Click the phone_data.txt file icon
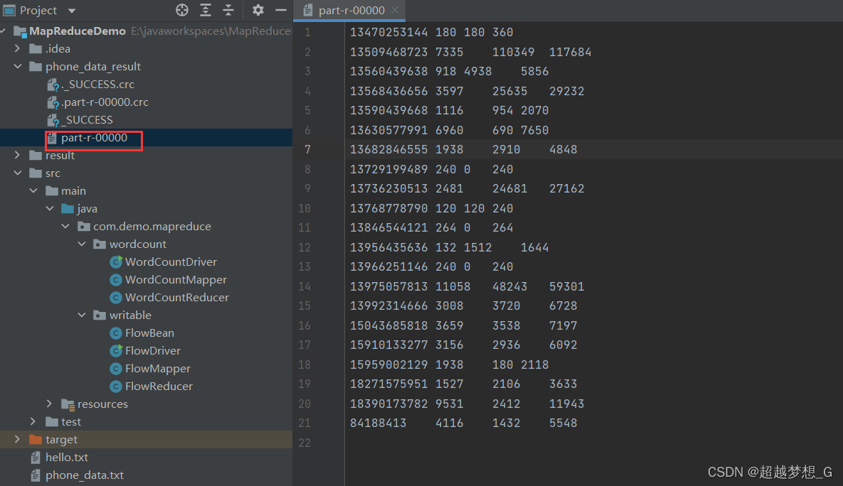 pos(36,475)
